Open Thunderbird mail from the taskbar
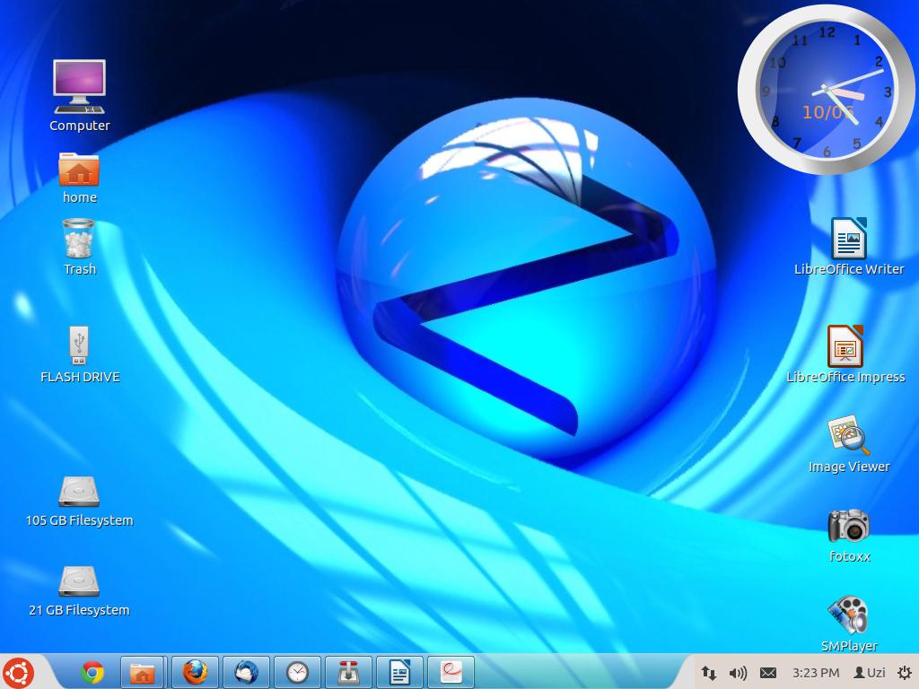Screen dimensions: 919x689 tap(246, 672)
